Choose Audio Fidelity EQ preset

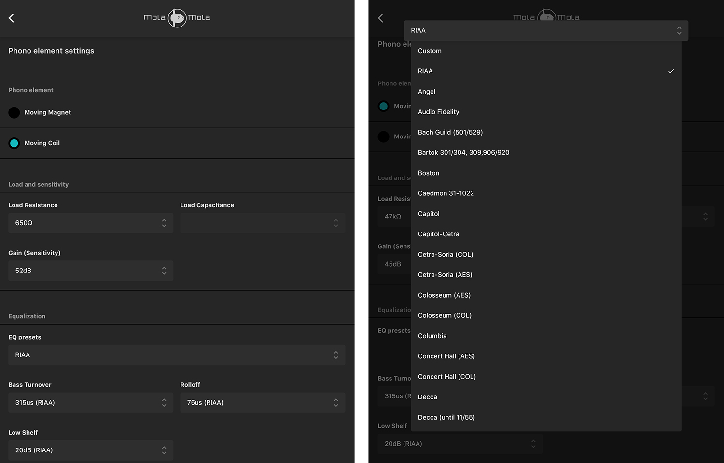[x=546, y=112]
